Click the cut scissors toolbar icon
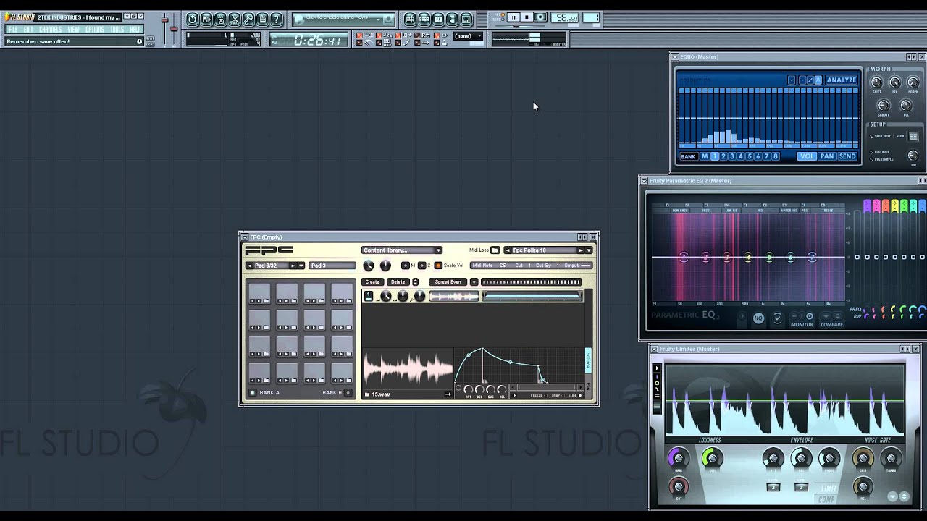 point(235,20)
